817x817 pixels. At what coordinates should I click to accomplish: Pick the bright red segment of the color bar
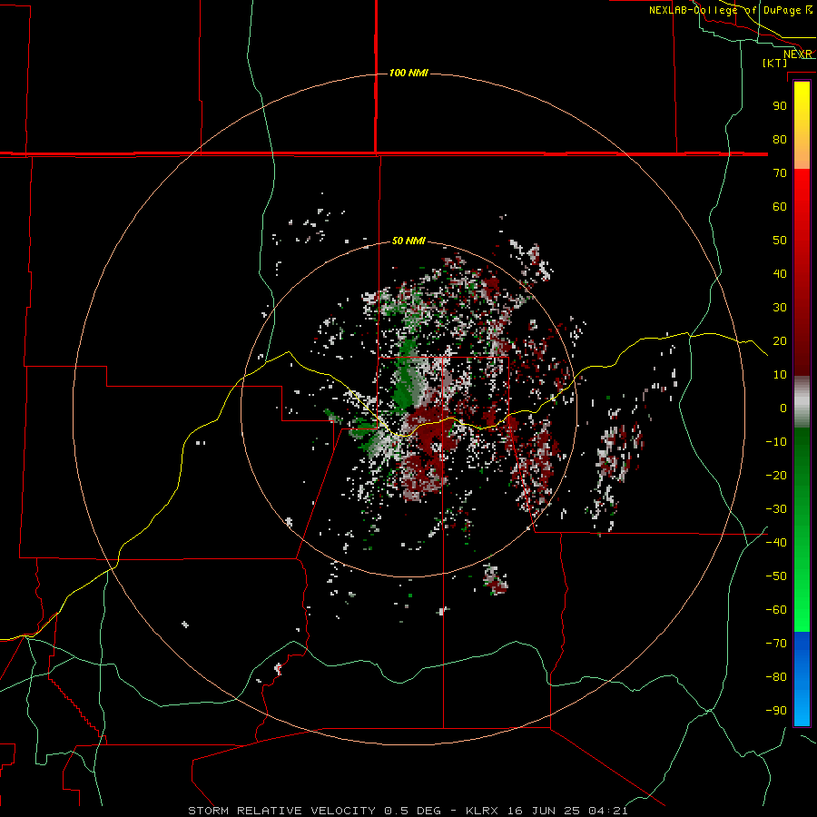[802, 209]
